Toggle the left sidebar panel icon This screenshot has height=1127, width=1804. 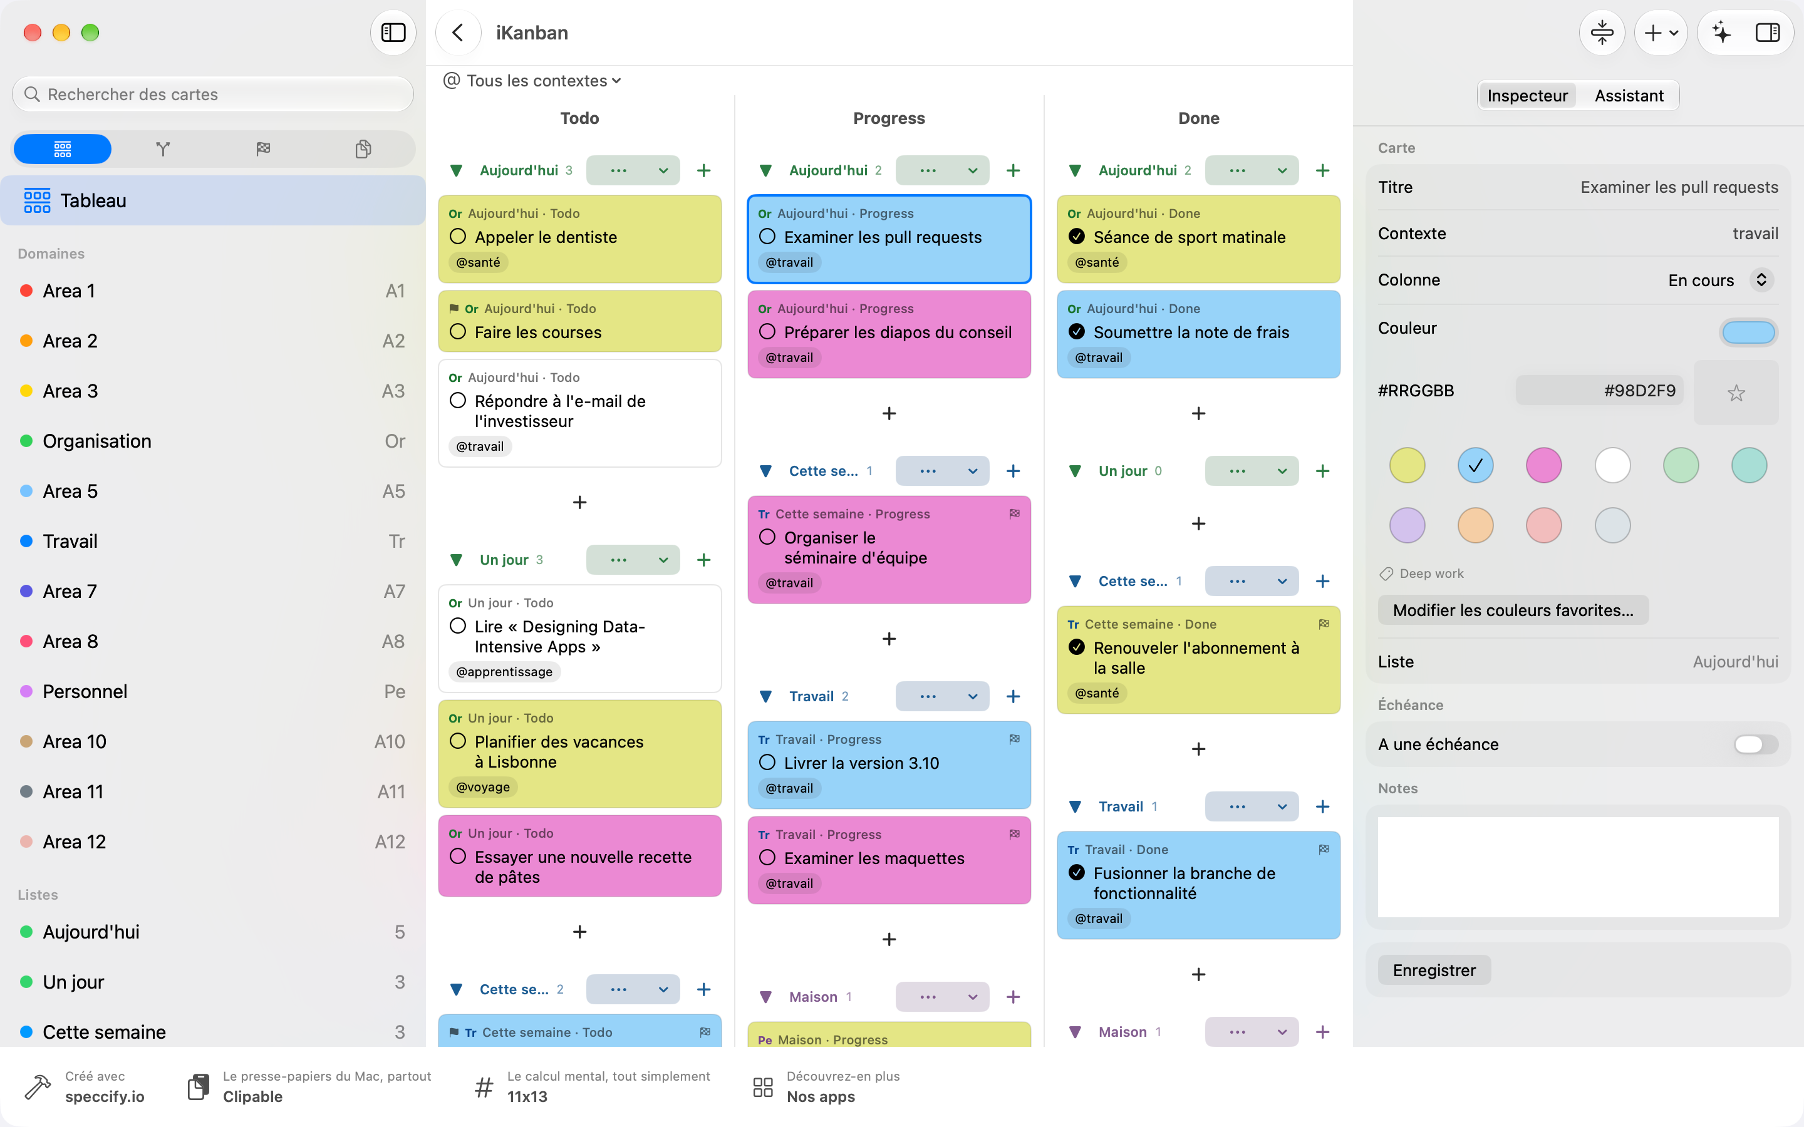393,33
